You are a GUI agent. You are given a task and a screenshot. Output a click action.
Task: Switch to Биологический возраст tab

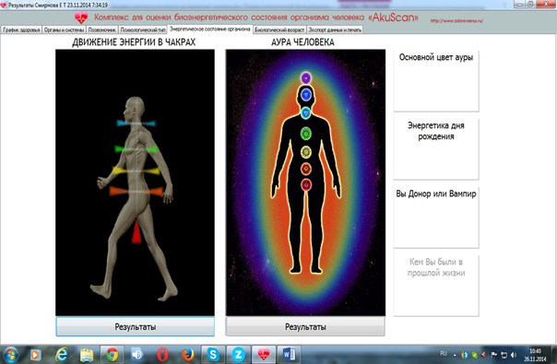tap(279, 29)
